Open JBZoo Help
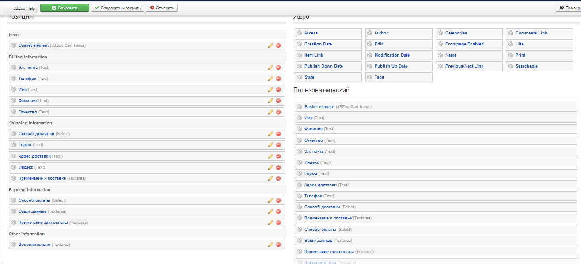 [x=21, y=8]
